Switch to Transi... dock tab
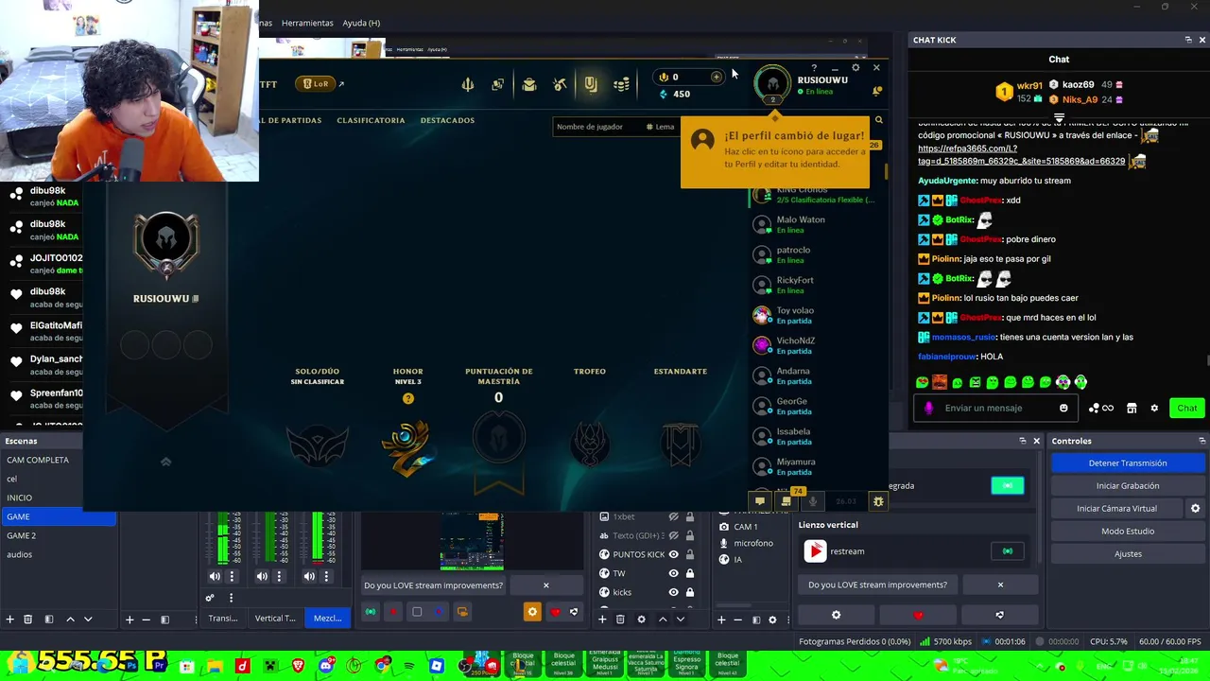Viewport: 1210px width, 681px height. 223,618
